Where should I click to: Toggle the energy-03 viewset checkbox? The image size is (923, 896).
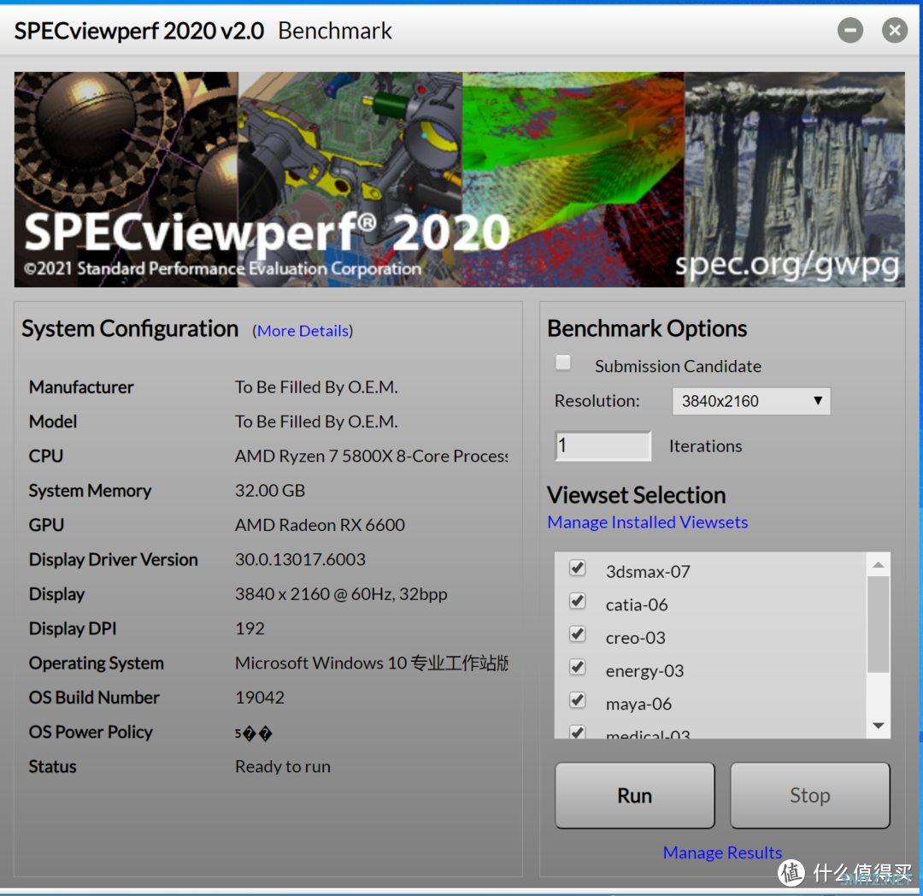pyautogui.click(x=578, y=667)
